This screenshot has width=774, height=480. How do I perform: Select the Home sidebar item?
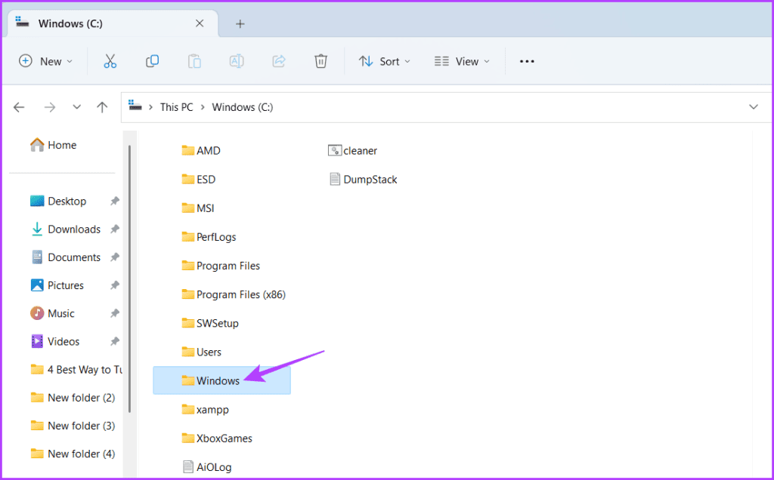click(62, 145)
